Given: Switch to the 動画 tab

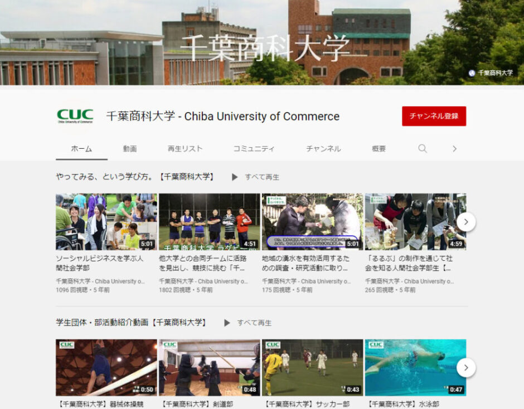Looking at the screenshot, I should [130, 149].
